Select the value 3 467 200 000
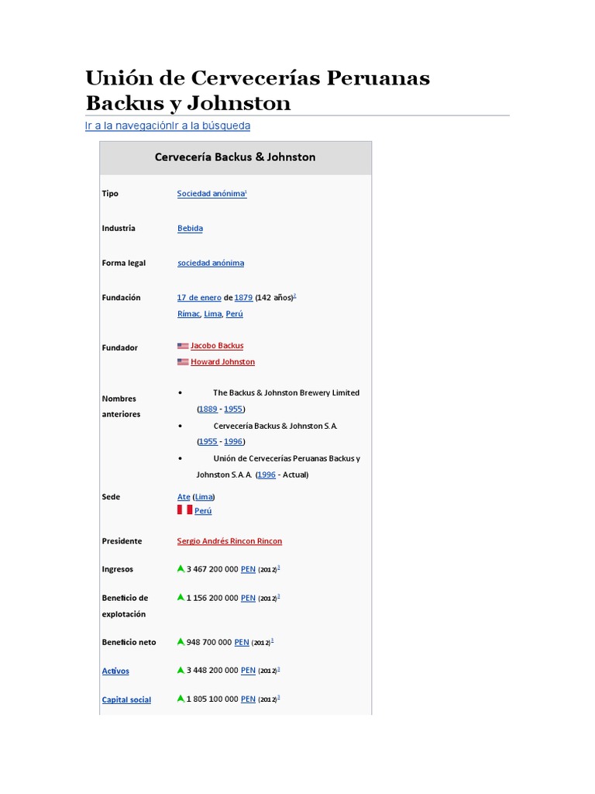 pyautogui.click(x=212, y=570)
